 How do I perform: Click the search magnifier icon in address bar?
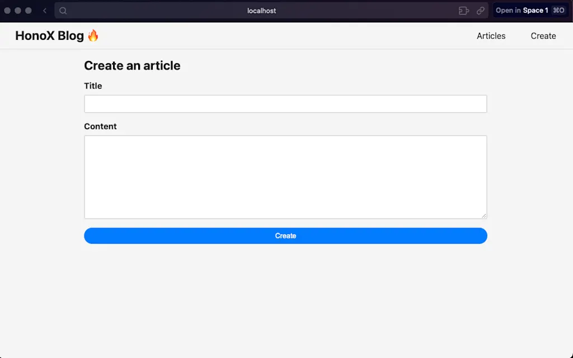(63, 11)
